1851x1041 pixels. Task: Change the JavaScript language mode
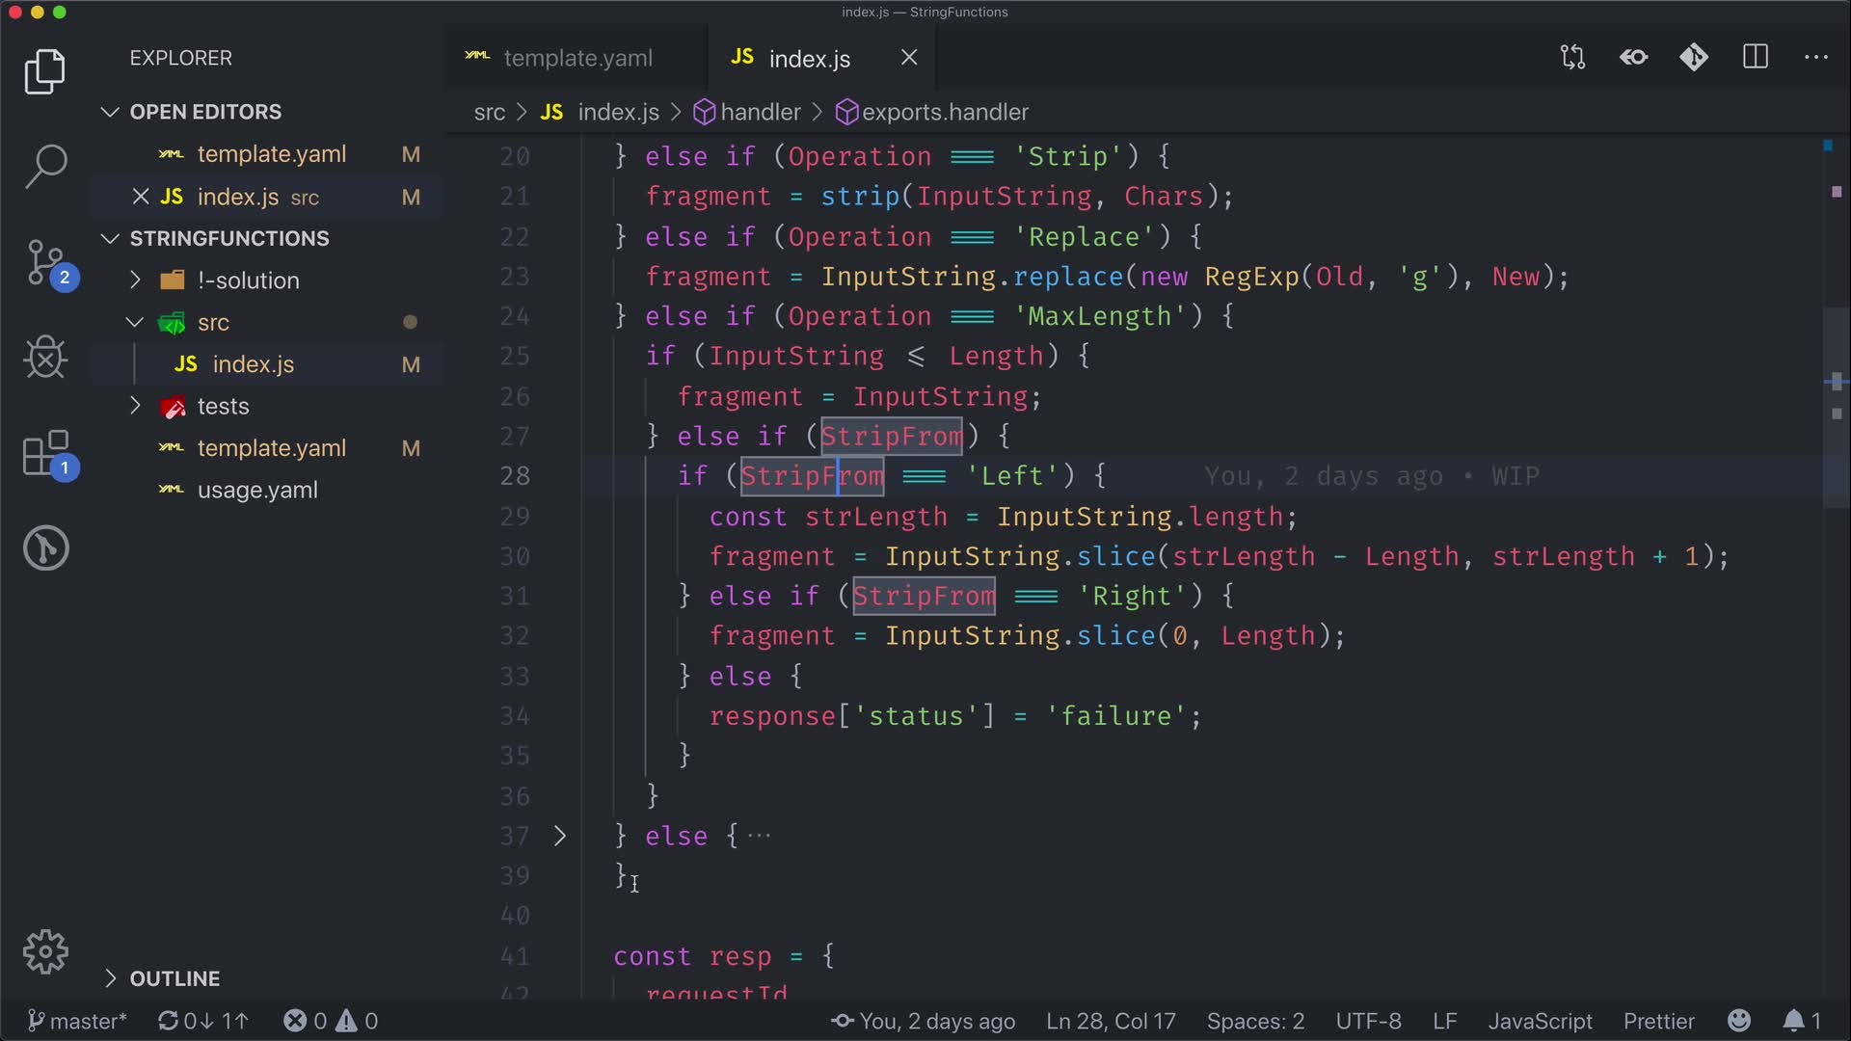1540,1021
